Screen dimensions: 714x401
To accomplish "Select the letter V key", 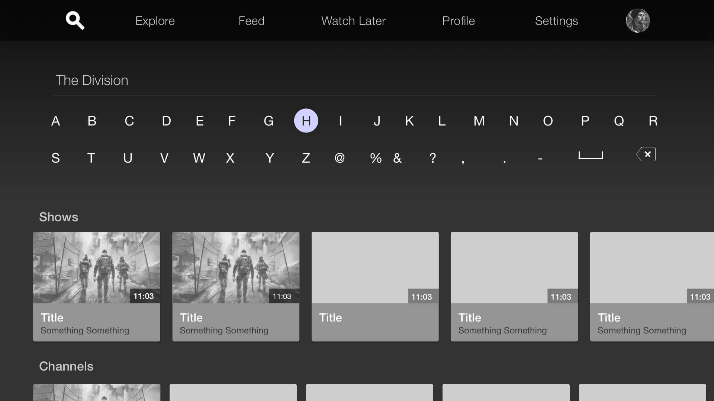I will (x=164, y=158).
